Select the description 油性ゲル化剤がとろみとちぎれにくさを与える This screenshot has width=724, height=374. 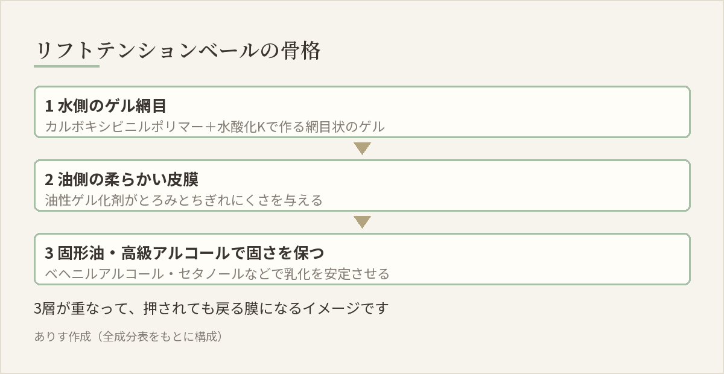tap(184, 200)
